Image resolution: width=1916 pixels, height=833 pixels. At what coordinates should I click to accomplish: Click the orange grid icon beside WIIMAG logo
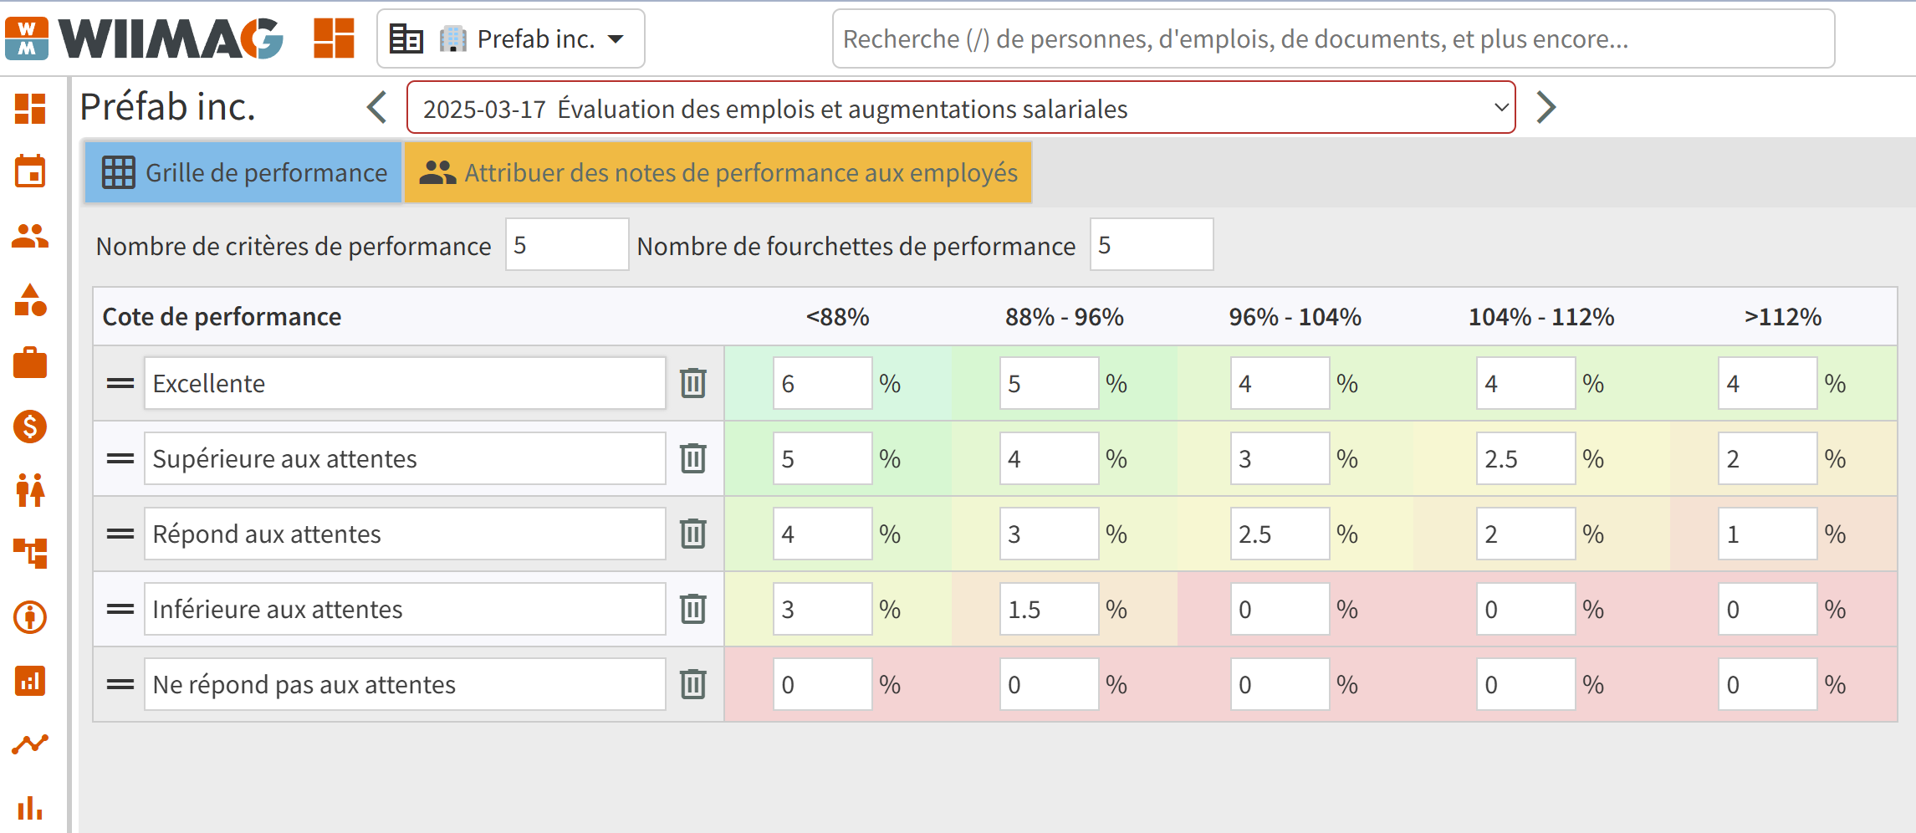pos(334,38)
